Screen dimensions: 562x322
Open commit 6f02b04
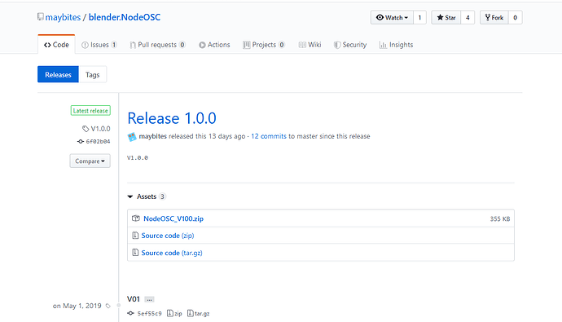pos(98,142)
